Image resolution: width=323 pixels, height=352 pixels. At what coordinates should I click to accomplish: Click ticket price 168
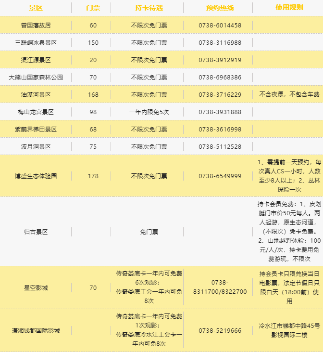coord(93,94)
